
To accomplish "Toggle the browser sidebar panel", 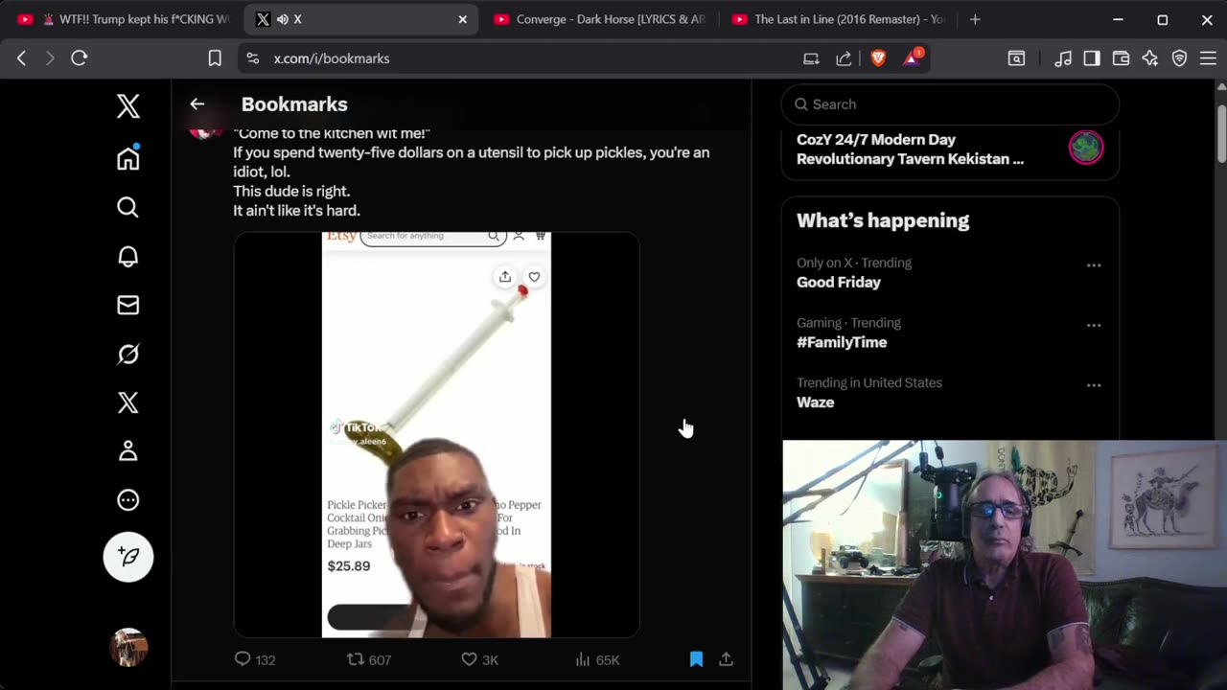I will [x=1092, y=58].
